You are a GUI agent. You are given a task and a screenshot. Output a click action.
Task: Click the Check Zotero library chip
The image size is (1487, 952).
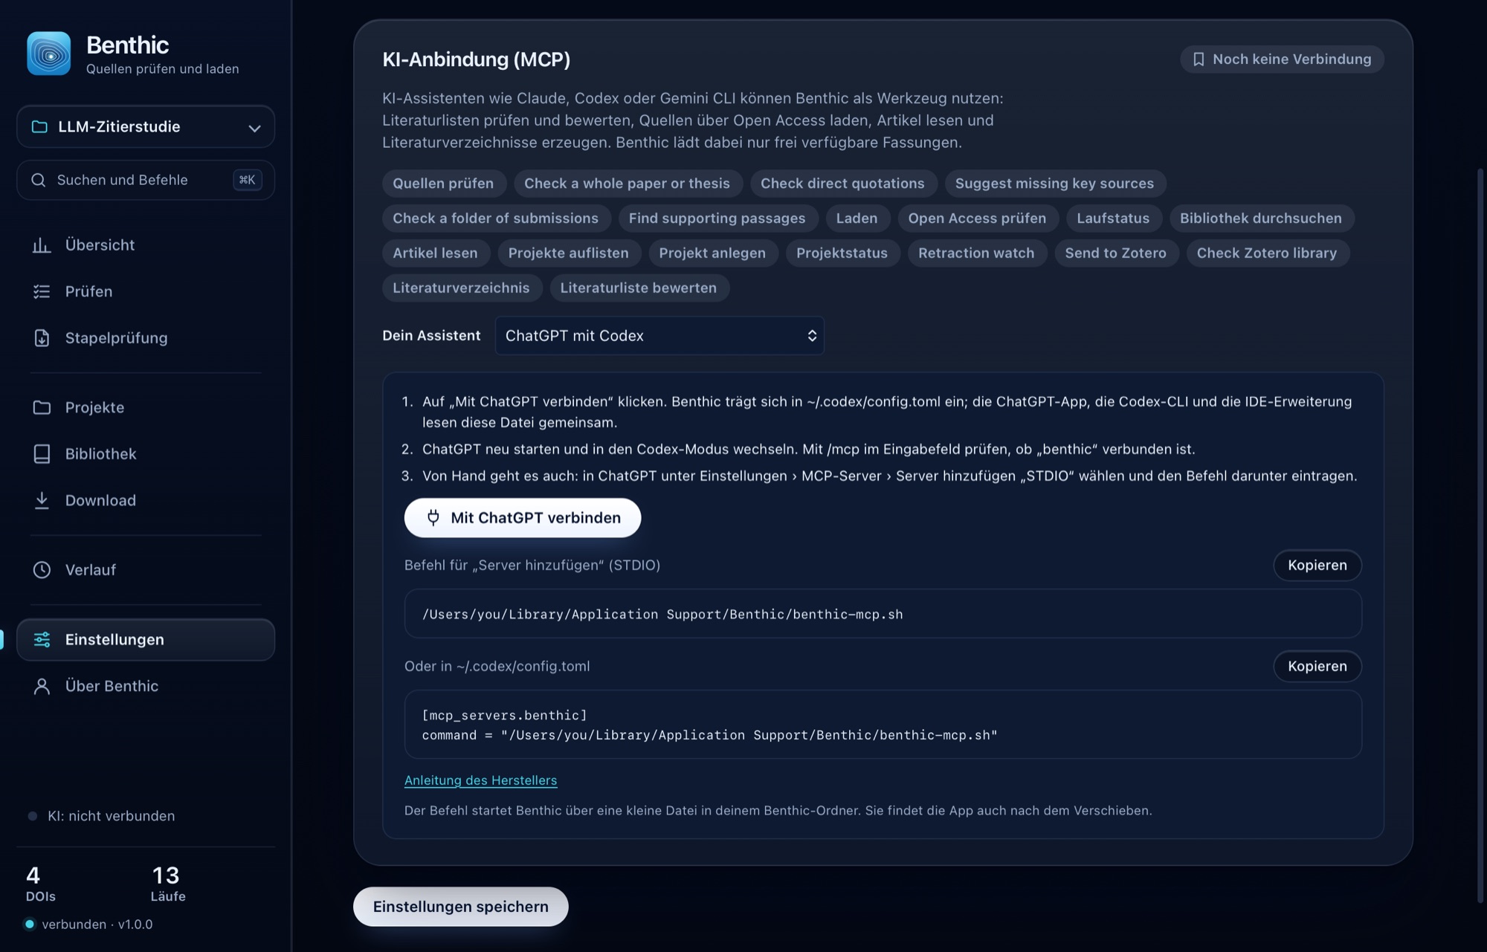tap(1266, 253)
